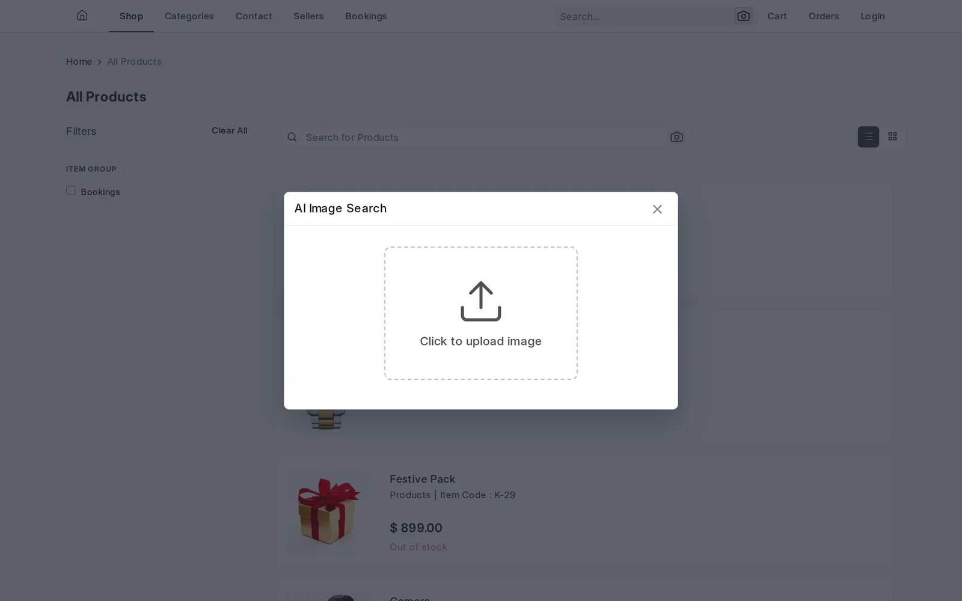Click the $ 899.00 price text

416,528
